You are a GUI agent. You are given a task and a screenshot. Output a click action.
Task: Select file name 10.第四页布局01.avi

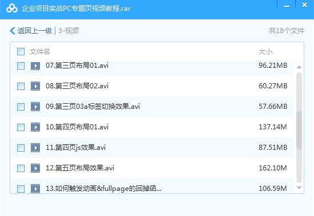coord(77,127)
